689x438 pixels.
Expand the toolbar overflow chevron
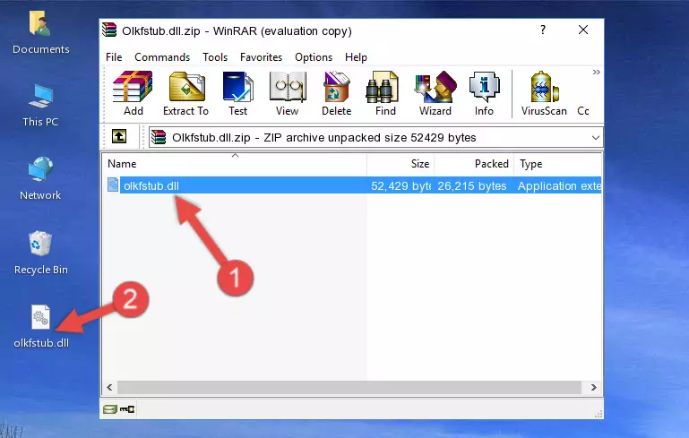click(x=597, y=72)
